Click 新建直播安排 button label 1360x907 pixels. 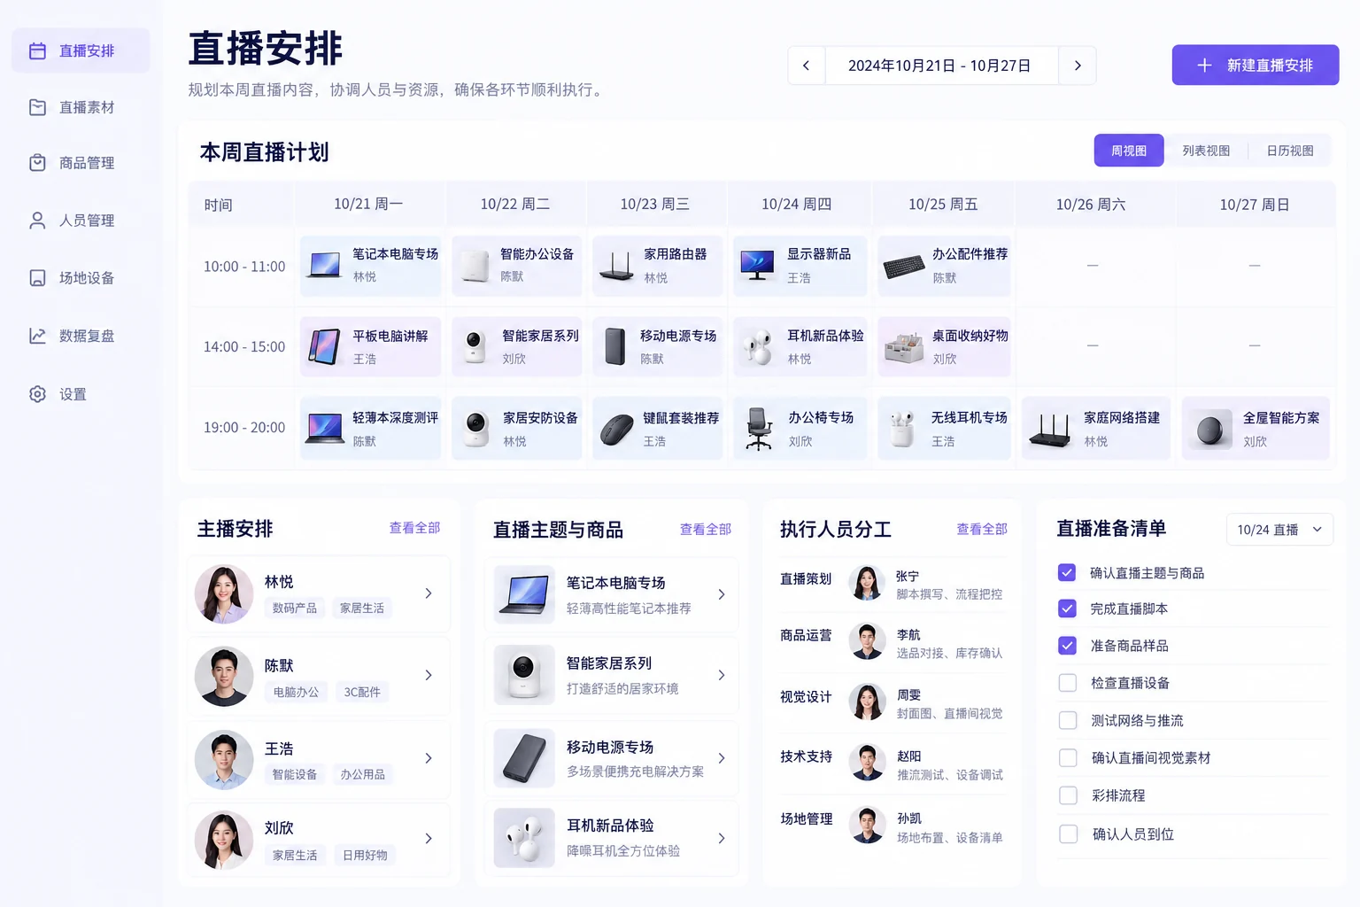(1270, 66)
